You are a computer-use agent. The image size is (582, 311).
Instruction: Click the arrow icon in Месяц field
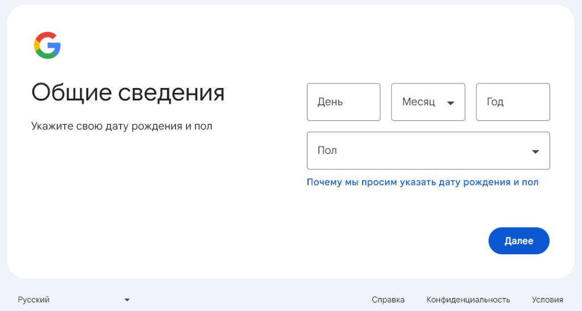point(451,103)
